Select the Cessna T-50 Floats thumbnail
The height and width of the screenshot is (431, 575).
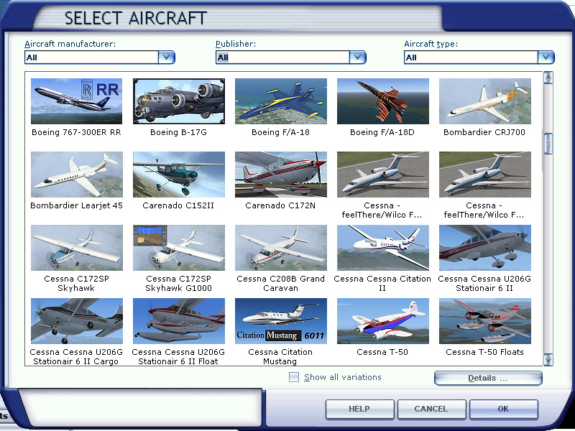[484, 321]
